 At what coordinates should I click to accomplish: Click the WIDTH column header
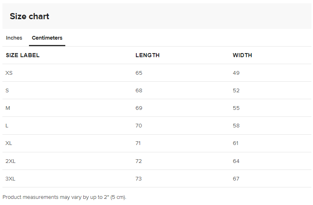242,55
